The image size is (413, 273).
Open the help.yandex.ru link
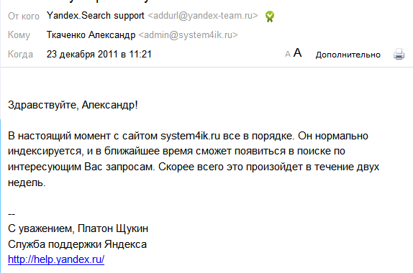pyautogui.click(x=56, y=259)
